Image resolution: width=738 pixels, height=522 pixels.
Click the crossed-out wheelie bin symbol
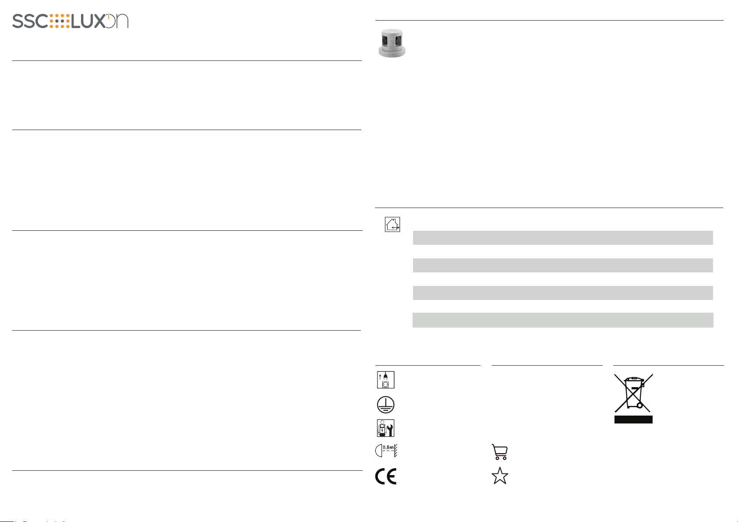pyautogui.click(x=634, y=393)
